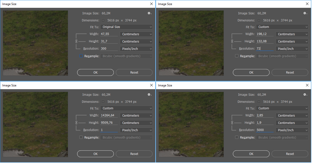Enable Resample checkbox in the 300 resolution dialog
Screen dimensions: 312x163
pyautogui.click(x=81, y=56)
